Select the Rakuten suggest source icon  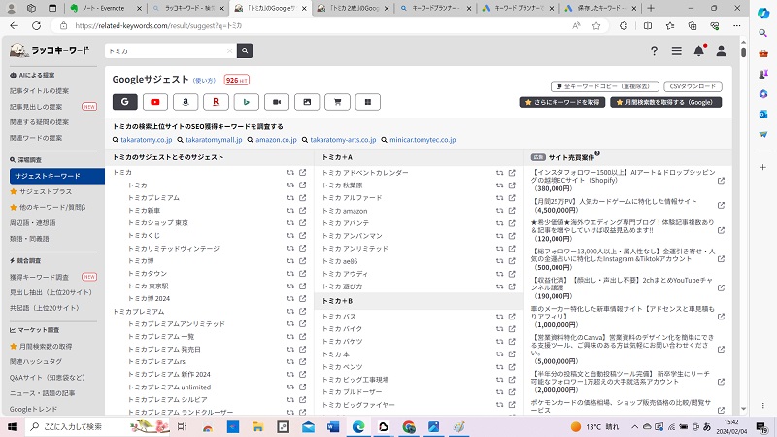[x=216, y=102]
